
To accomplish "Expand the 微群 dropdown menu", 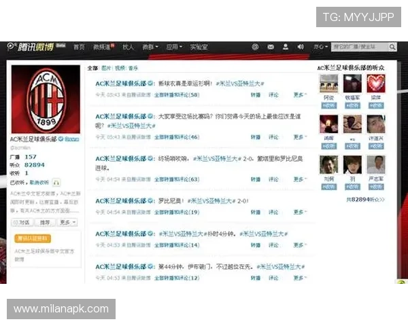I will pyautogui.click(x=150, y=47).
